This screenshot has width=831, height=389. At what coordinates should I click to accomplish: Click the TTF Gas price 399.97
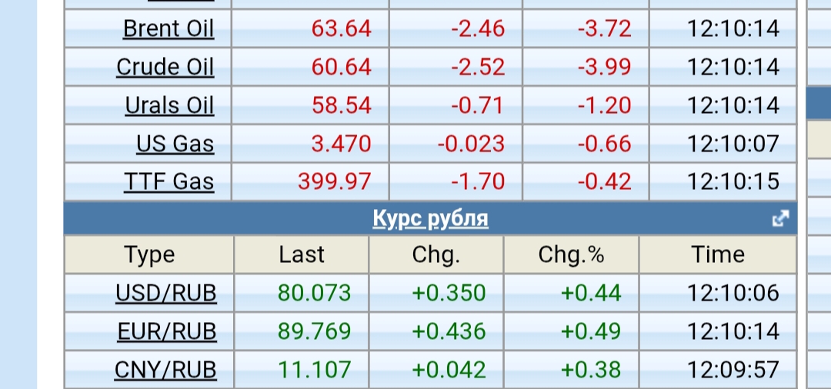[334, 182]
